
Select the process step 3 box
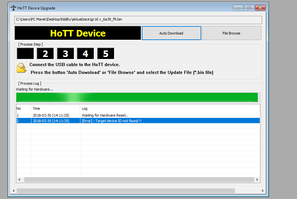coord(65,53)
